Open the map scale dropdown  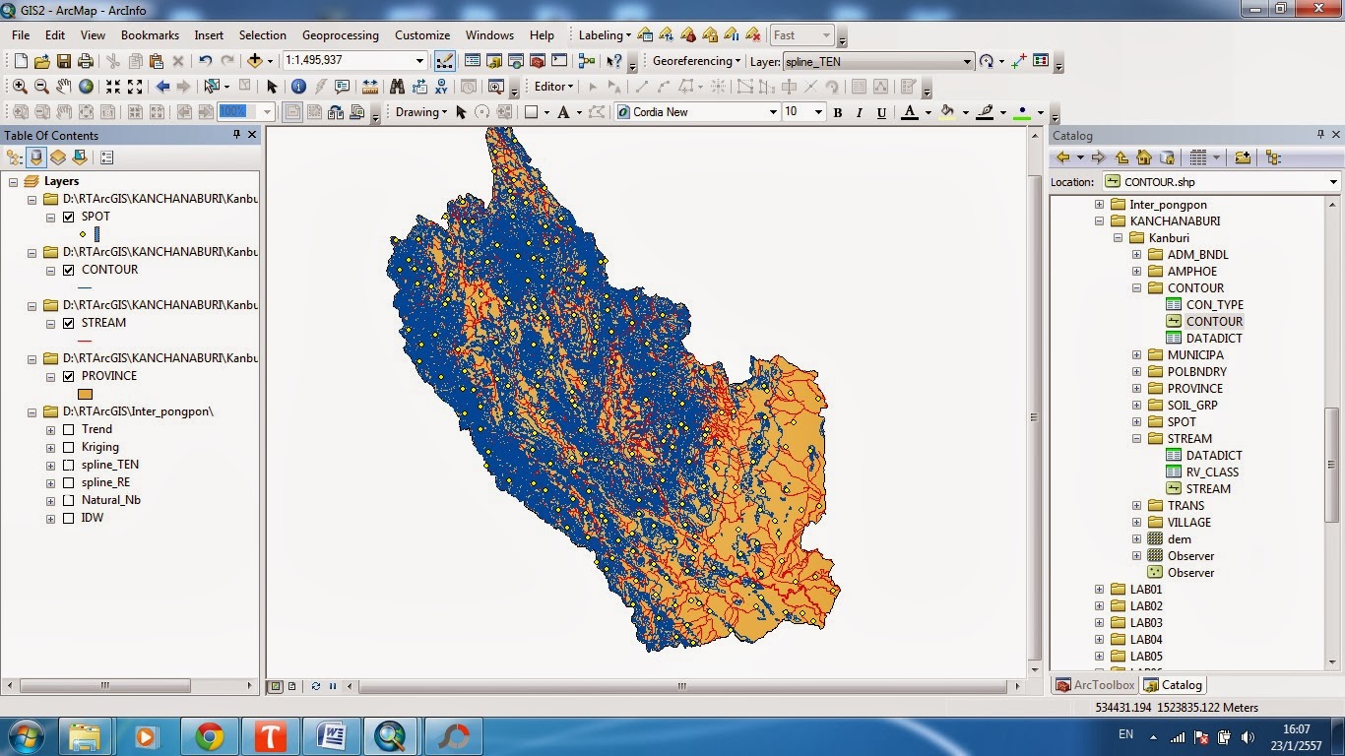(417, 59)
